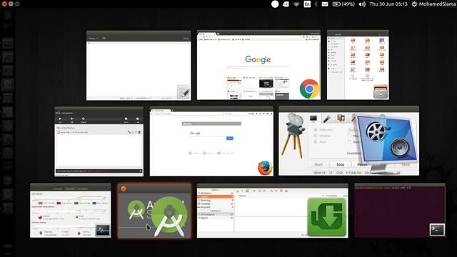Open System Monitor's Processes tab

click(x=58, y=188)
